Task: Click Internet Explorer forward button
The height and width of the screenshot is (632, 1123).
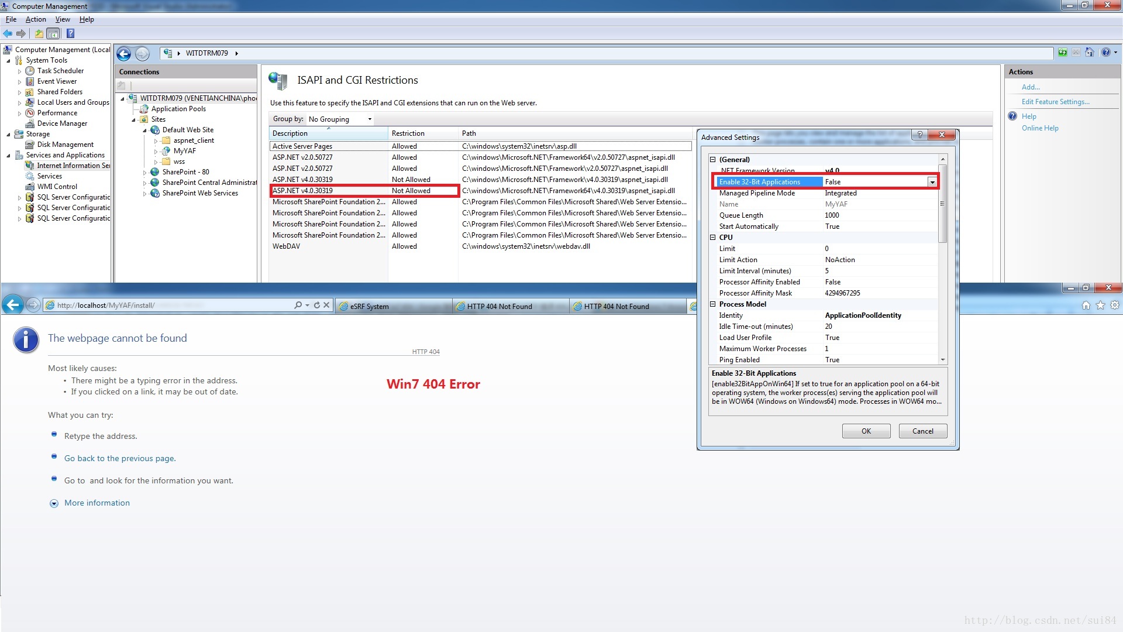Action: 33,305
